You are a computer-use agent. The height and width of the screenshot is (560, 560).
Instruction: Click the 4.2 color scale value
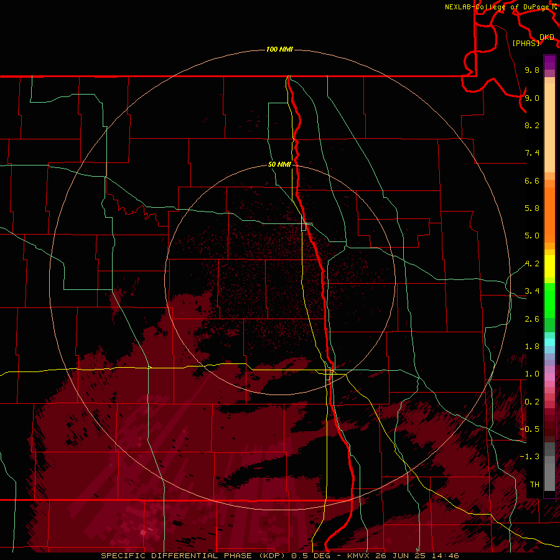tap(532, 264)
